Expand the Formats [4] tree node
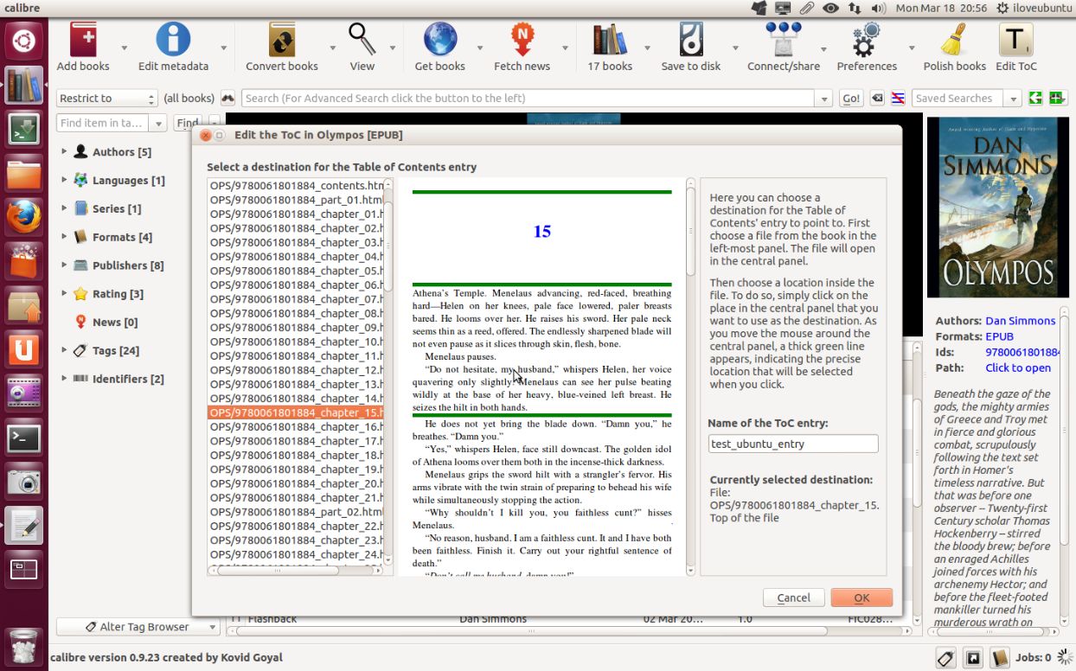Screen dimensions: 1076x671 [x=64, y=237]
